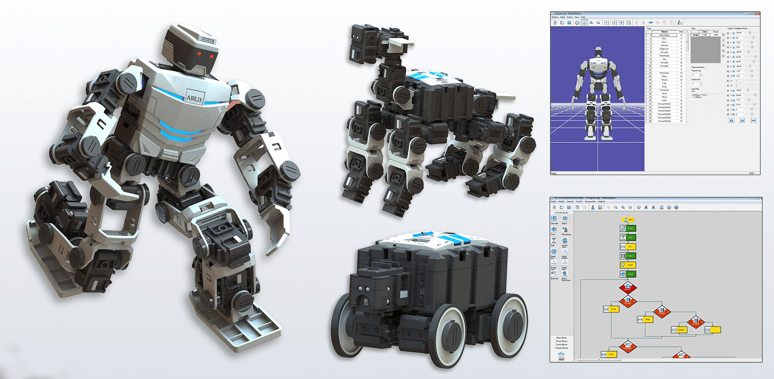Viewport: 774px width, 379px height.
Task: Select the System Time block icon
Action: (565, 240)
